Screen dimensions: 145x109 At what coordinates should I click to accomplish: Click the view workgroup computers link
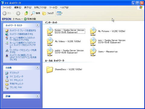tap(23, 51)
